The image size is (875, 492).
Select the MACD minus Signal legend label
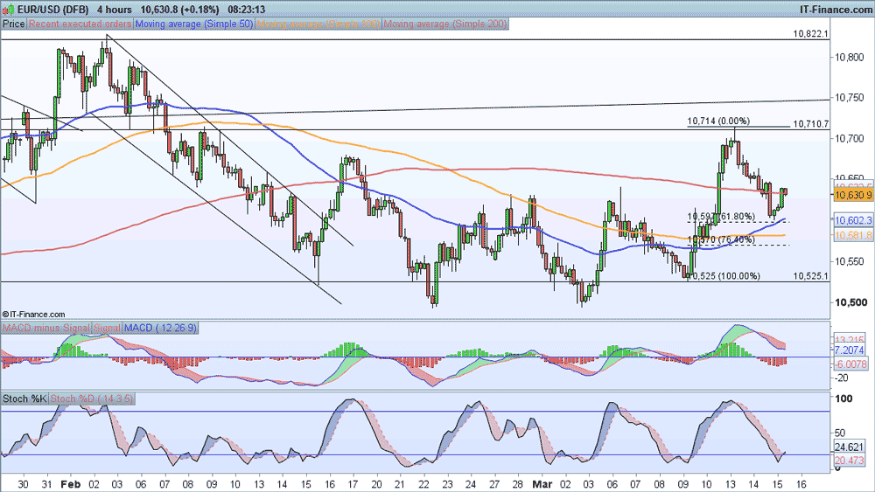(x=45, y=328)
